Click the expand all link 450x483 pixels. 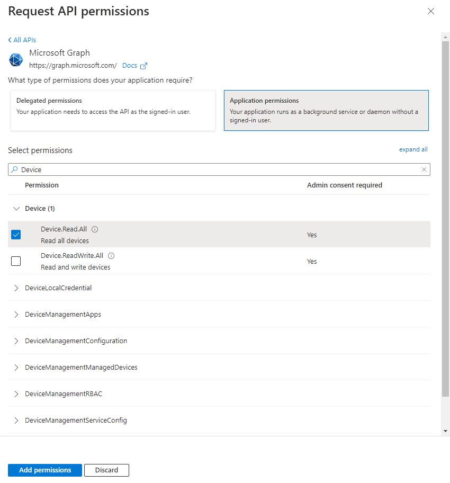413,149
